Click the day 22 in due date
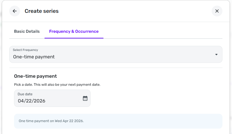 click(29, 101)
